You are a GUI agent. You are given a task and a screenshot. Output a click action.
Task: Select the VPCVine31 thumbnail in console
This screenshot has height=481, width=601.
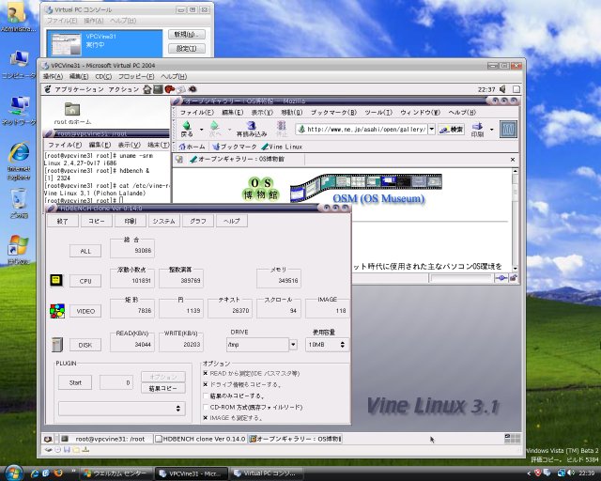(67, 44)
